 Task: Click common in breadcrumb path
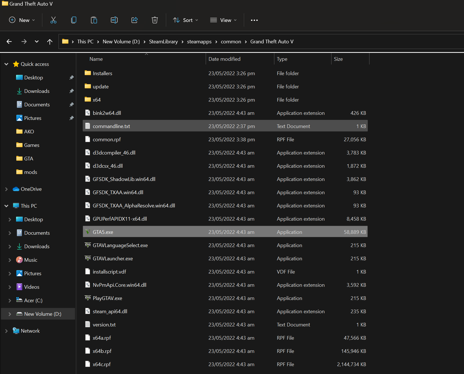click(231, 42)
